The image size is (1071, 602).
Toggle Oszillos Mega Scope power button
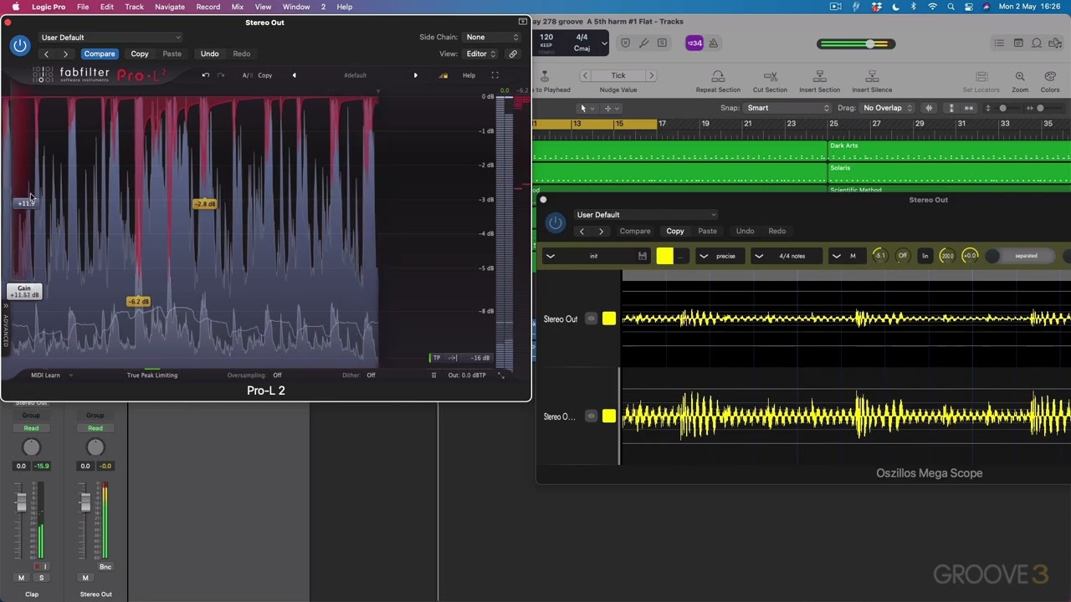pos(555,222)
